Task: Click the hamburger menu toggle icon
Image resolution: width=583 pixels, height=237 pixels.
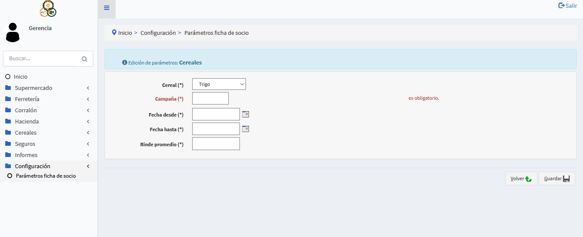Action: pyautogui.click(x=107, y=8)
